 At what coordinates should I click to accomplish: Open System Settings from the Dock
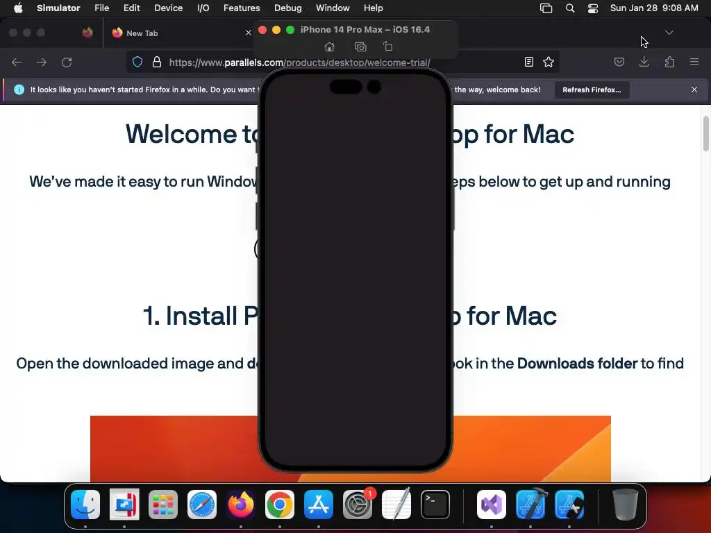coord(358,505)
